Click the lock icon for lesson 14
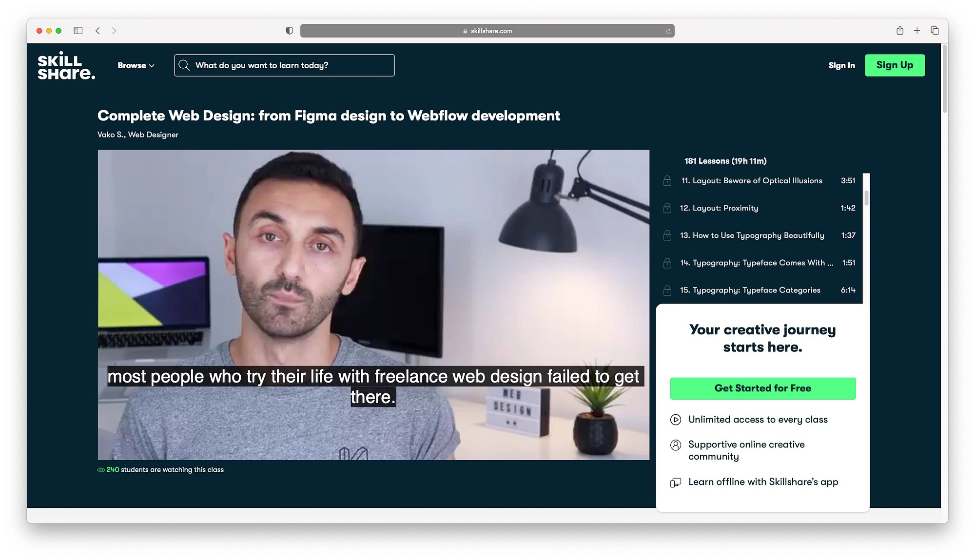 click(x=668, y=262)
